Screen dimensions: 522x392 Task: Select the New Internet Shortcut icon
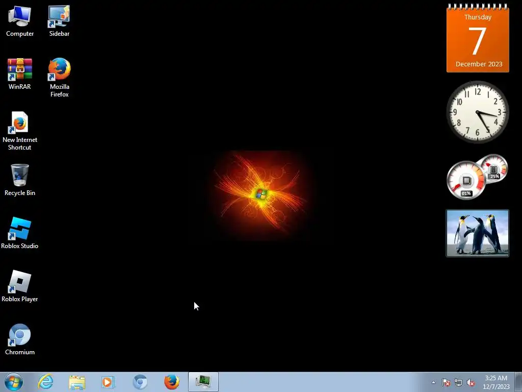pos(20,131)
